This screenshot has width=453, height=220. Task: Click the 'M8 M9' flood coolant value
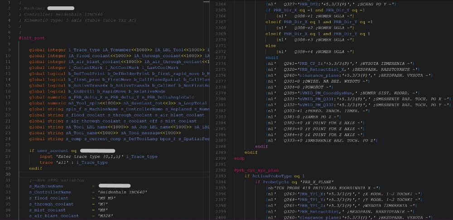[x=107, y=198]
